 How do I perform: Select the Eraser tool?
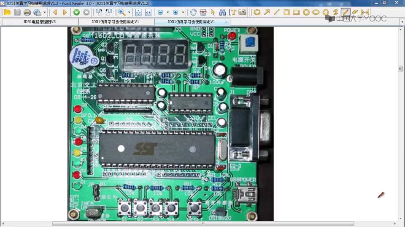click(355, 12)
